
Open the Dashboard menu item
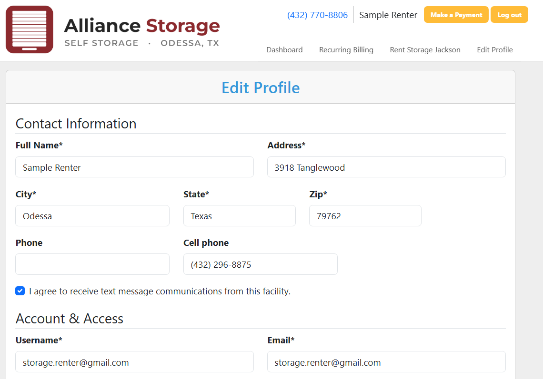pos(284,50)
